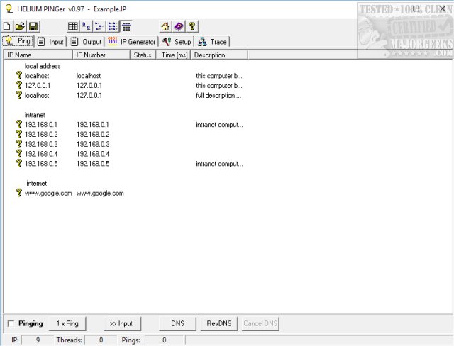
Task: Sort by Time [ms] column header
Action: click(x=173, y=55)
